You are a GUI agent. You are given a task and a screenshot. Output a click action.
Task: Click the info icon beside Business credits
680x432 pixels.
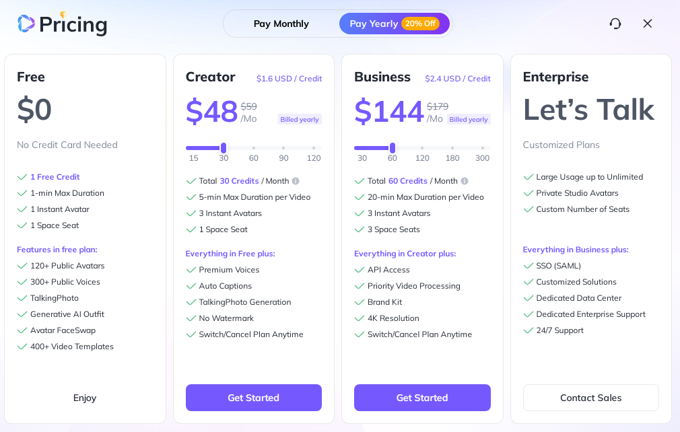(x=465, y=181)
